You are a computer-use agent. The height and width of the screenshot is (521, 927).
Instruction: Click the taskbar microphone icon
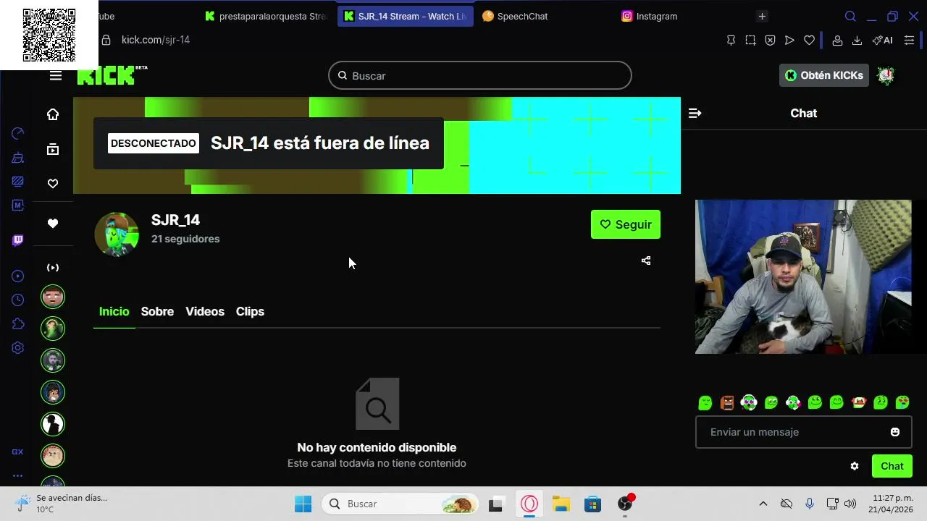click(810, 504)
